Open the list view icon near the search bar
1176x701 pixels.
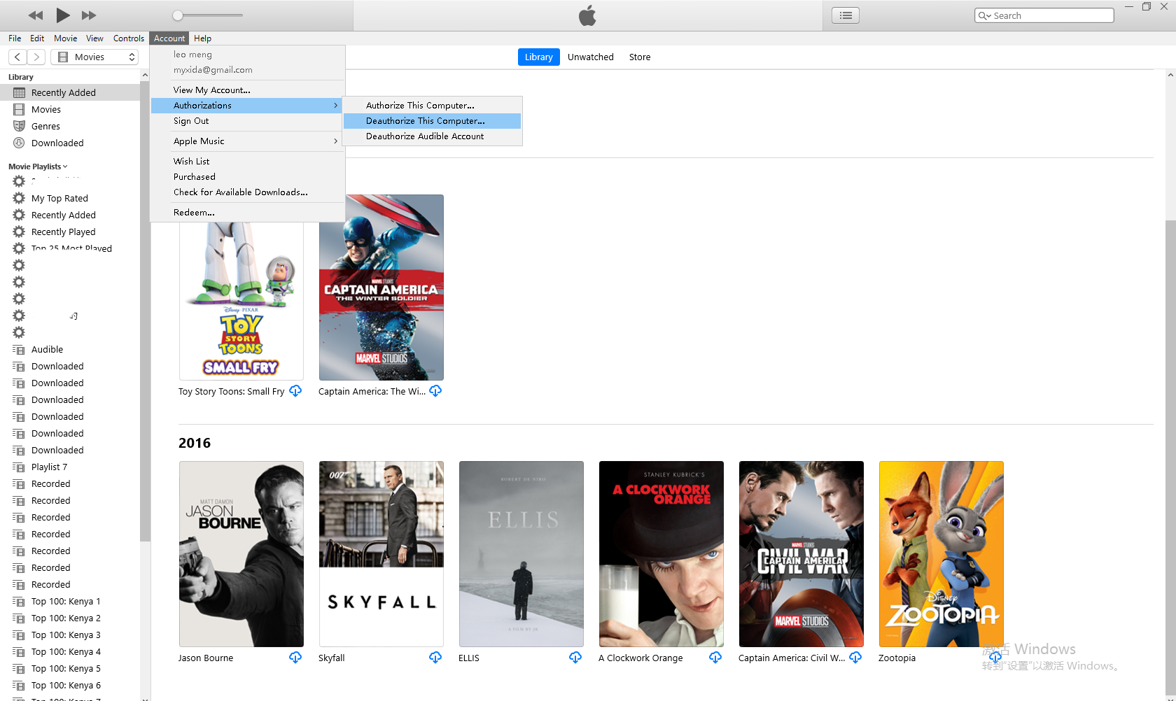845,15
